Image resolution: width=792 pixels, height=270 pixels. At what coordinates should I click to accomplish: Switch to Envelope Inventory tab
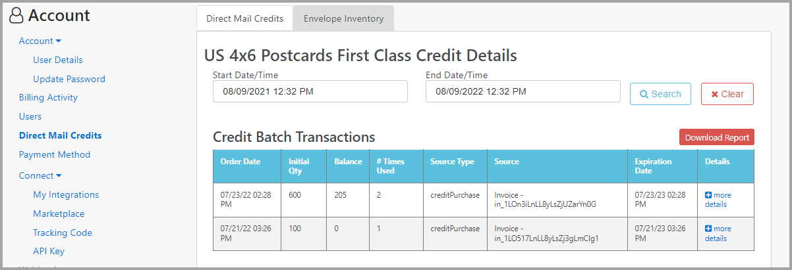343,18
